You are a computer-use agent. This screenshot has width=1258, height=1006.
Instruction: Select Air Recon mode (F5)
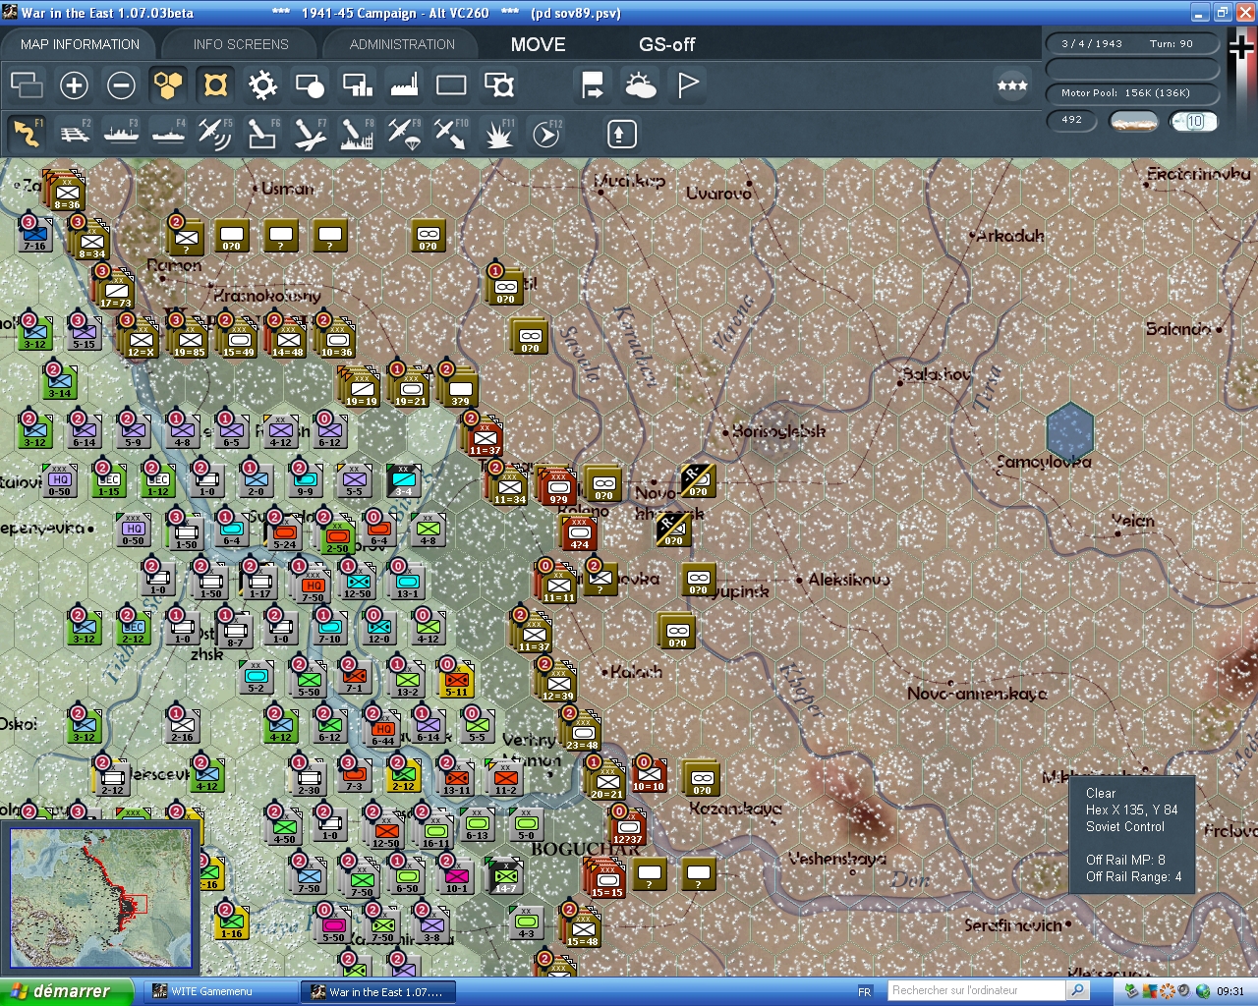coord(215,133)
